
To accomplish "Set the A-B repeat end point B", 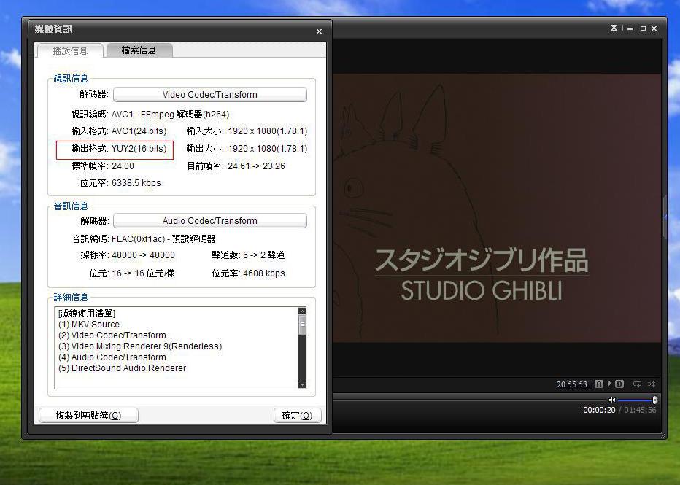I will (x=619, y=384).
